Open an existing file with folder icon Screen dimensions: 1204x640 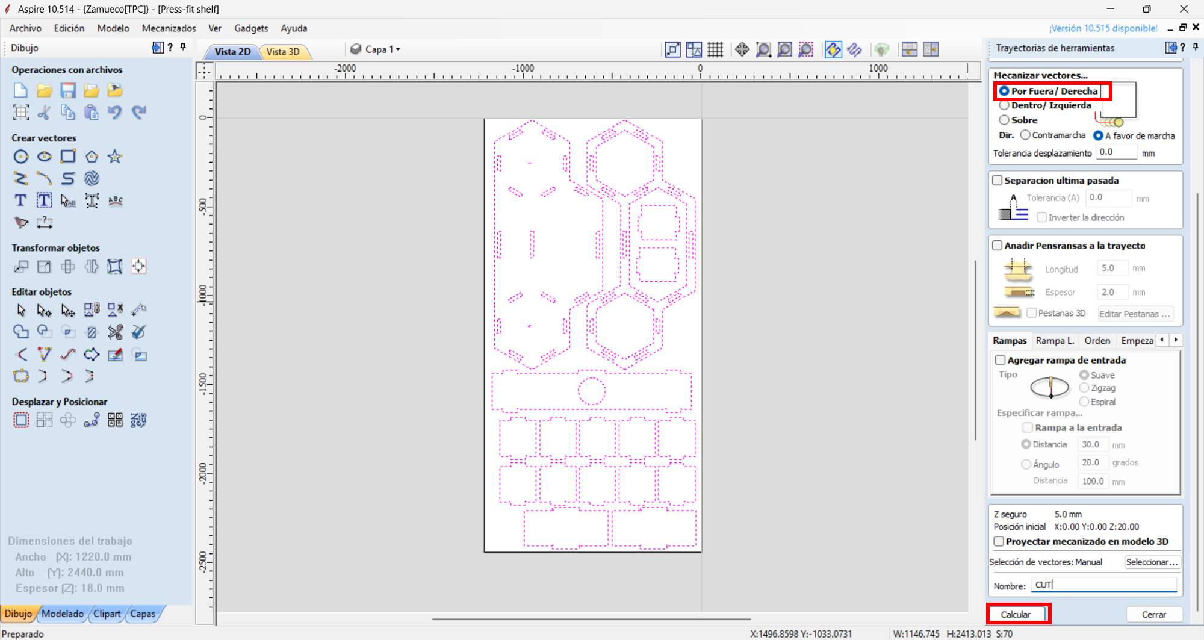pos(44,90)
